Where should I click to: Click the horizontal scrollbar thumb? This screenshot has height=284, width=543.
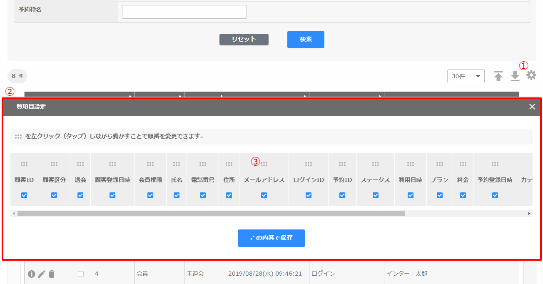(x=211, y=213)
